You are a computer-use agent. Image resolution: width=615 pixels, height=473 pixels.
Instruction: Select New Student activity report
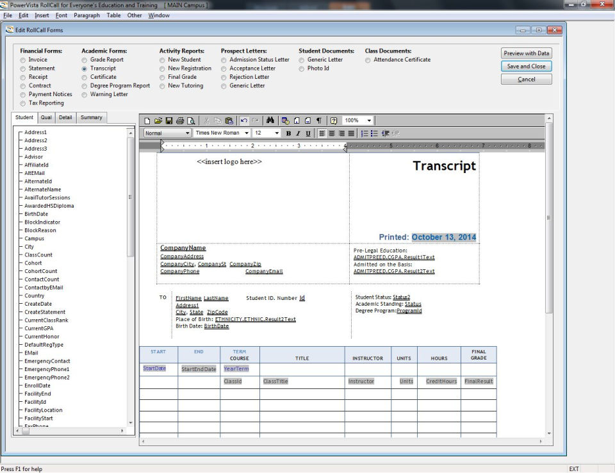coord(162,60)
